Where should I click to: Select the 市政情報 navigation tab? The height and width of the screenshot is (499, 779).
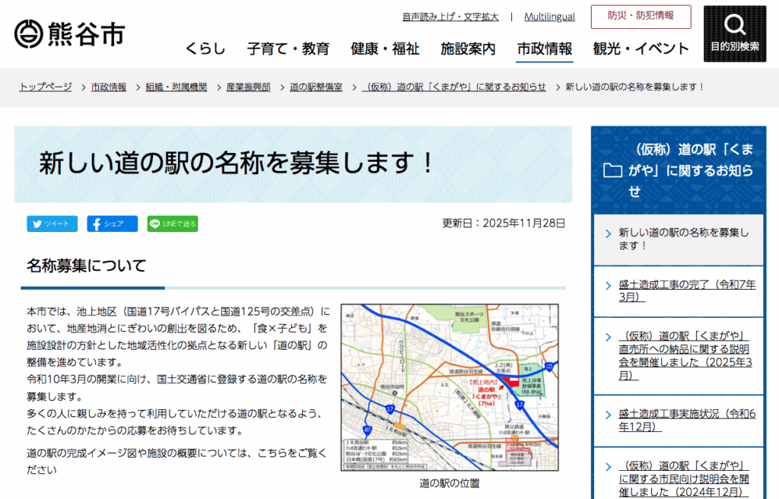pos(544,49)
